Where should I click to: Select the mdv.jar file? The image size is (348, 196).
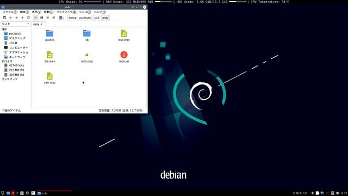coord(124,57)
